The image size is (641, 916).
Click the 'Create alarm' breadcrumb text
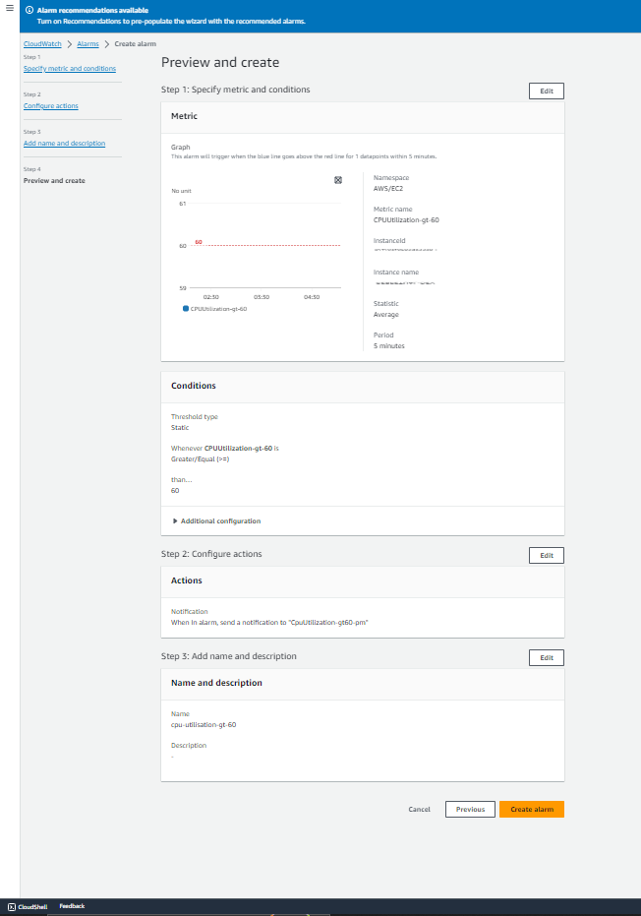tap(135, 44)
